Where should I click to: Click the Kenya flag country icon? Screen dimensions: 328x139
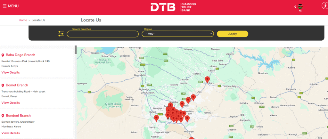pos(300,6)
